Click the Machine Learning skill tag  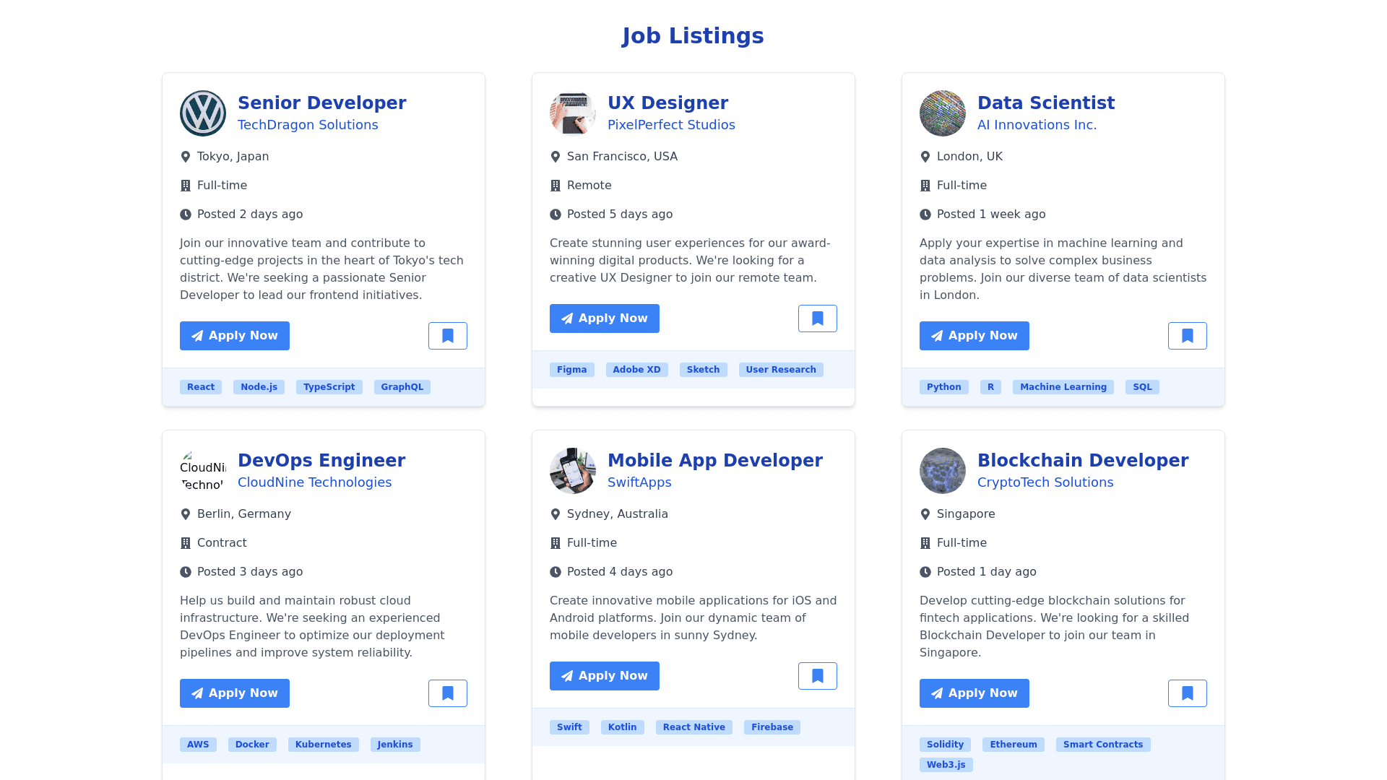coord(1063,387)
